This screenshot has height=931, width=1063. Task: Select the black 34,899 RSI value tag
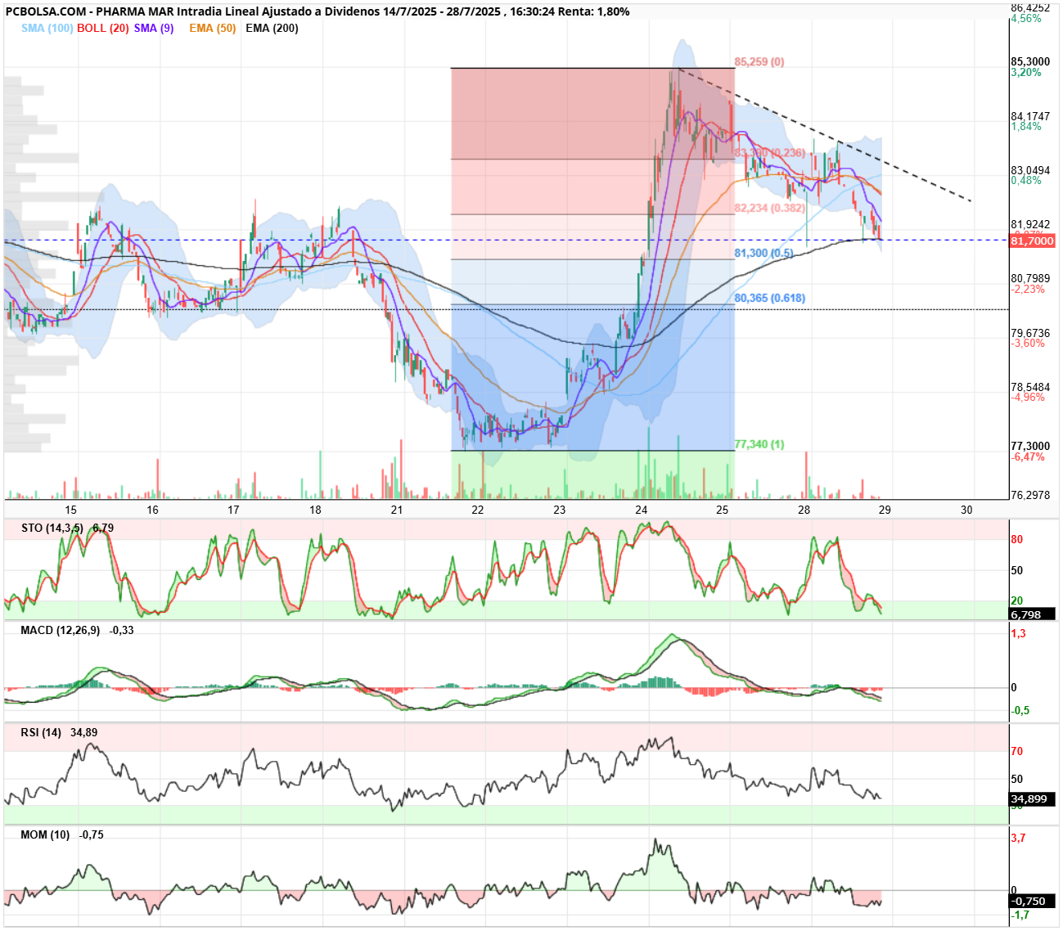click(x=1032, y=798)
